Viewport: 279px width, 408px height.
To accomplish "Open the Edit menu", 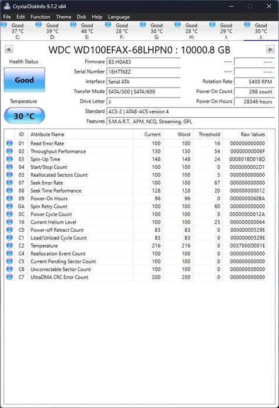I will (x=20, y=17).
